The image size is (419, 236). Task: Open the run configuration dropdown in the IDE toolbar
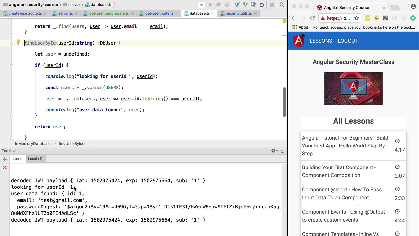pyautogui.click(x=202, y=5)
